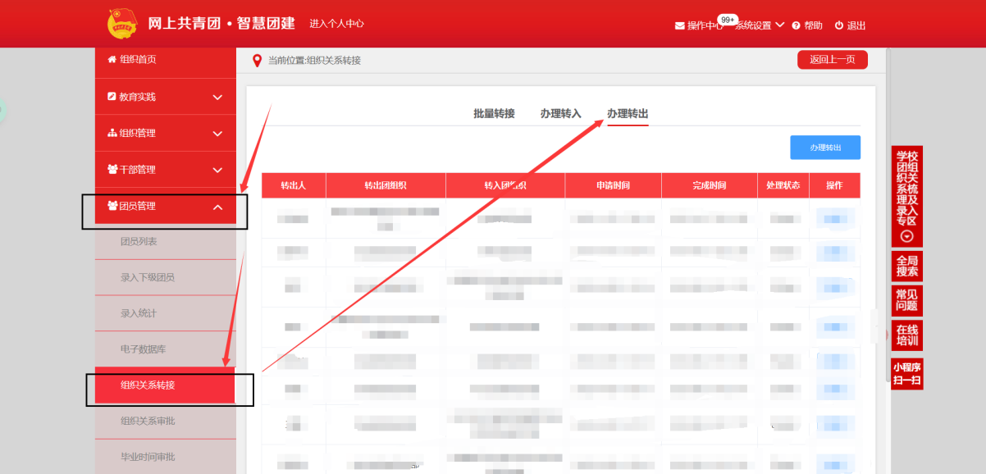The width and height of the screenshot is (986, 474).
Task: Expand the 教育实践 sidebar menu
Action: click(x=217, y=97)
